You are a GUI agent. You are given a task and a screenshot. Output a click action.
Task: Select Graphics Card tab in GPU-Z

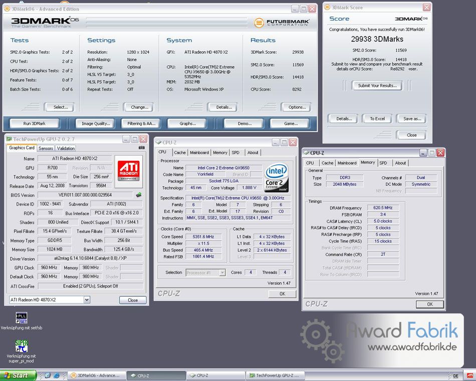22,148
